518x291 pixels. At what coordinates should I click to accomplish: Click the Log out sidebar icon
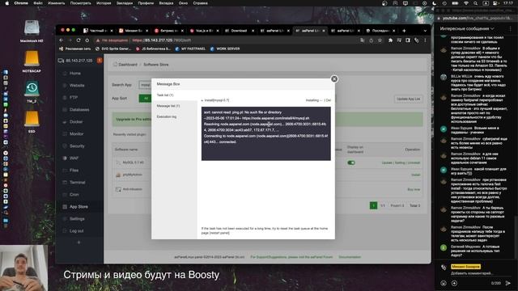pyautogui.click(x=65, y=231)
